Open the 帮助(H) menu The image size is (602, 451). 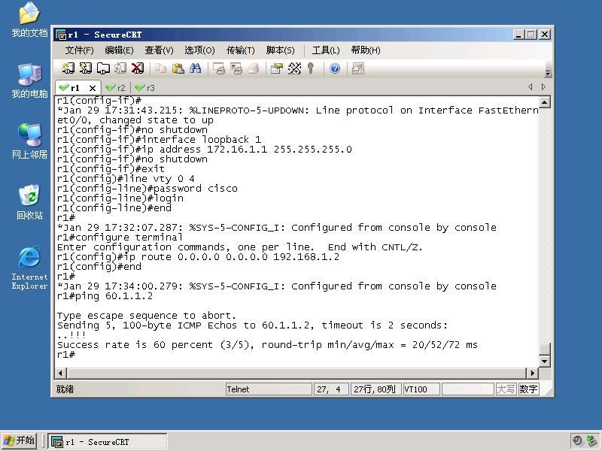click(x=366, y=50)
